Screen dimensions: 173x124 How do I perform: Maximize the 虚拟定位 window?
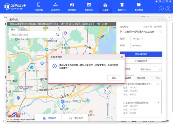[x=159, y=19]
